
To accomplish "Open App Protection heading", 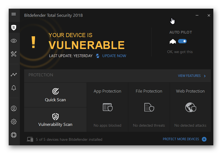I will click(107, 91).
